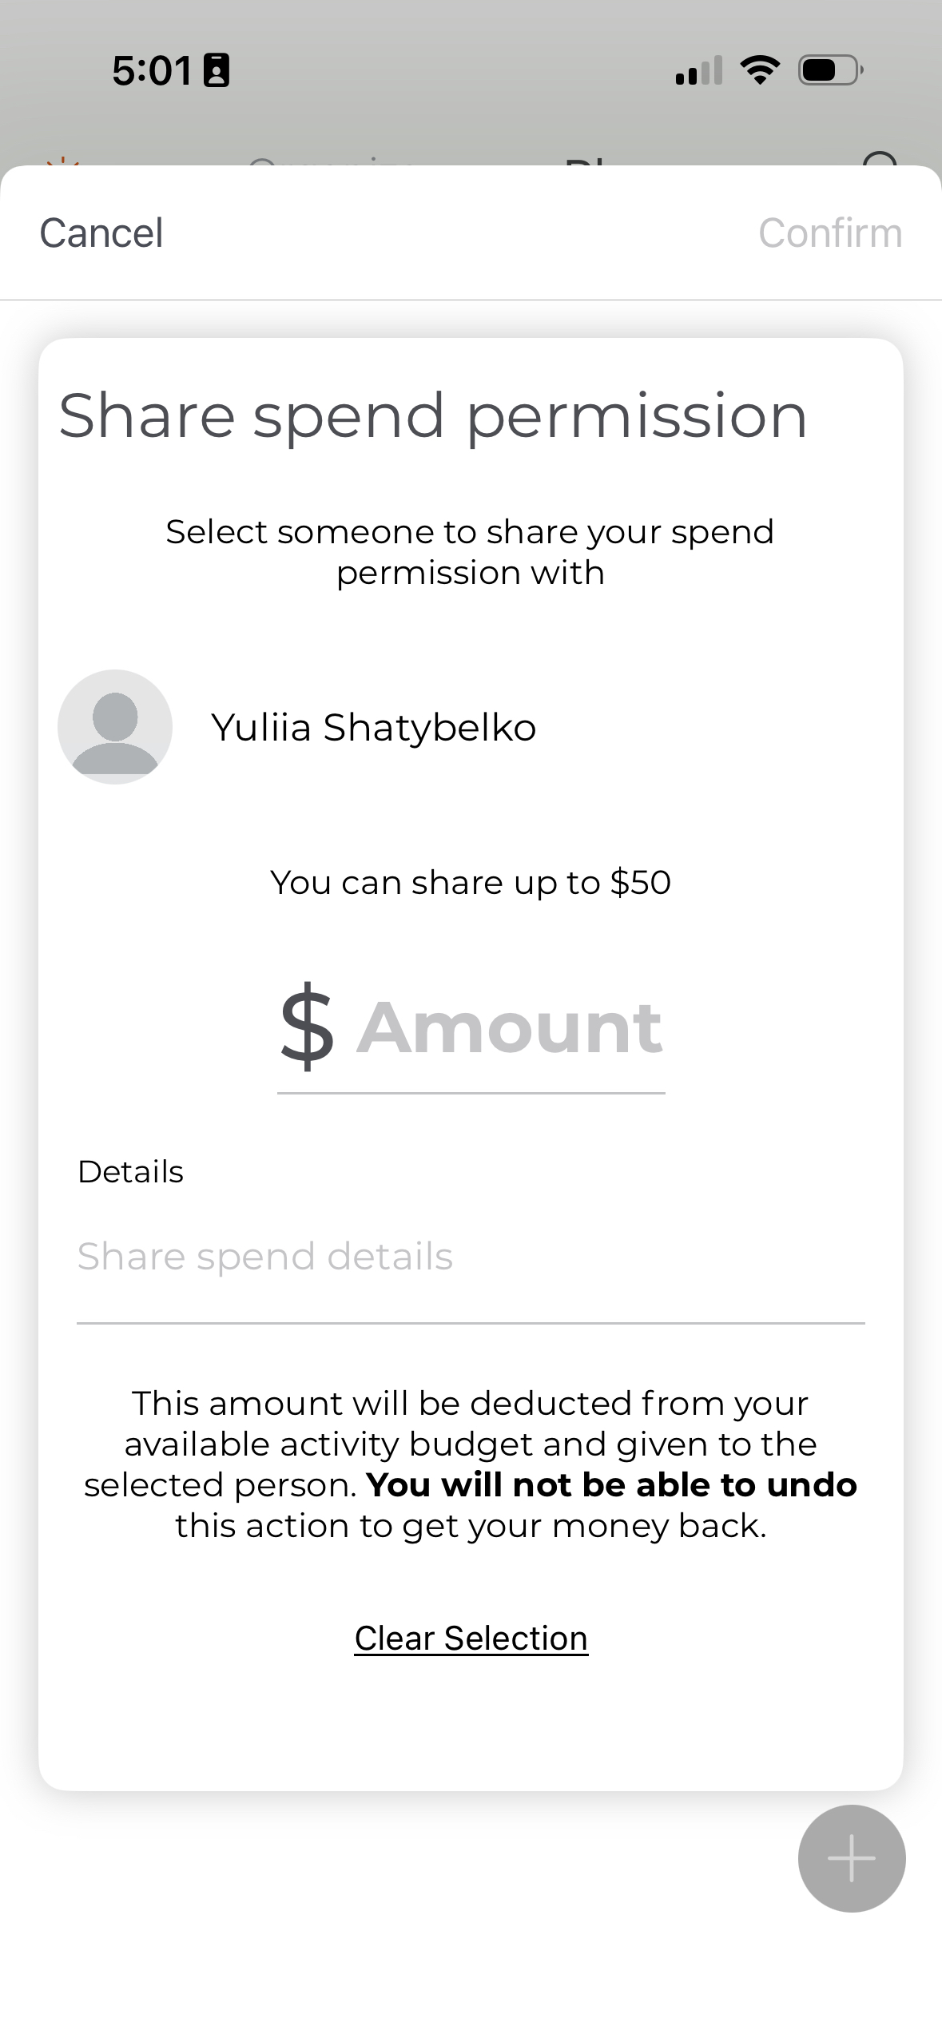Viewport: 942px width, 2042px height.
Task: Tap the ID badge icon beside time
Action: coord(217,70)
